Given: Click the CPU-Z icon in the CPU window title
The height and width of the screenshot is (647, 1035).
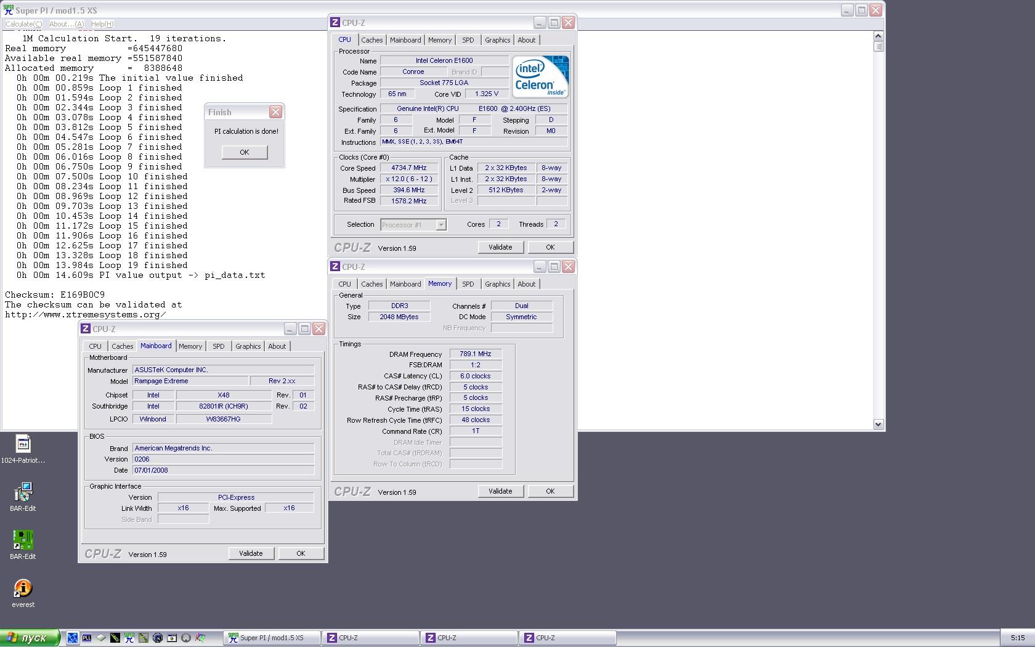Looking at the screenshot, I should click(335, 22).
